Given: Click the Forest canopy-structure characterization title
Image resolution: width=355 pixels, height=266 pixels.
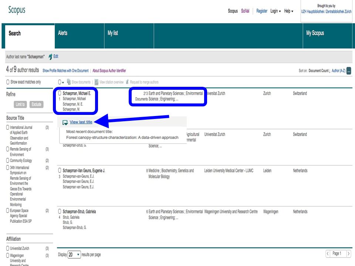Looking at the screenshot, I should pos(122,137).
